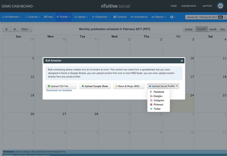Select Pinterest in the social profile menu
The image size is (227, 156).
click(x=158, y=105)
